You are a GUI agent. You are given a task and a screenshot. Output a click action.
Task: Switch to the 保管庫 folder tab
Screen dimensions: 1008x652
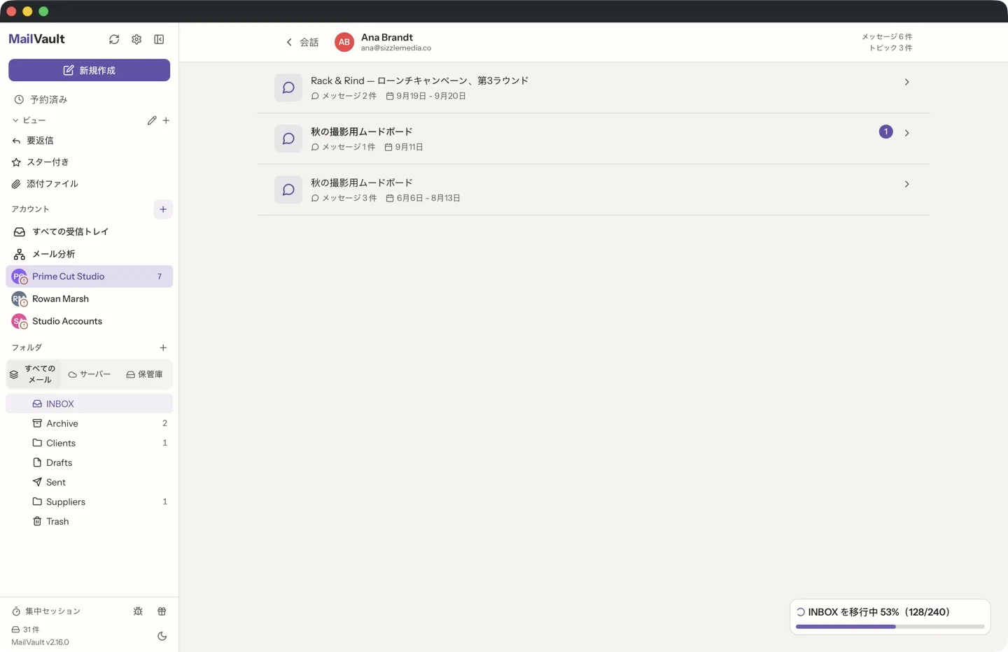pos(144,374)
